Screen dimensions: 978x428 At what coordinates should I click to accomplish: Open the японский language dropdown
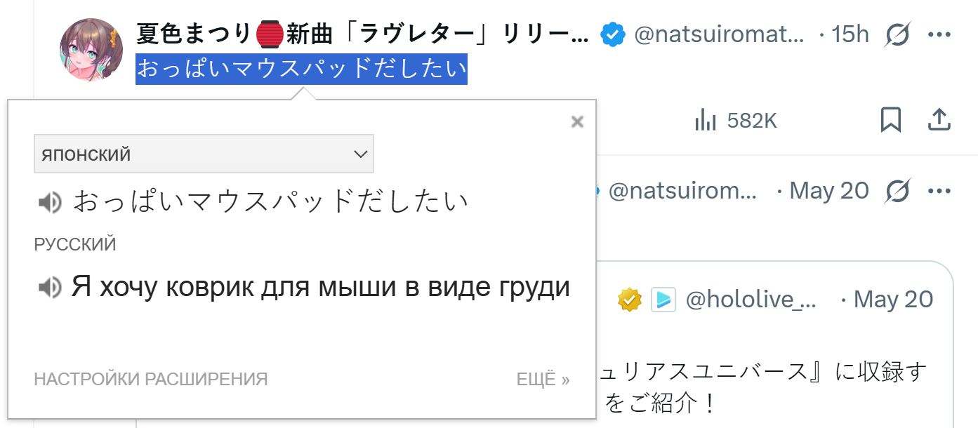click(204, 154)
